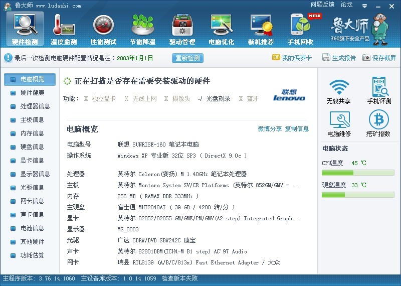Open the 手机评测 phone benchmark icon

(x=379, y=90)
